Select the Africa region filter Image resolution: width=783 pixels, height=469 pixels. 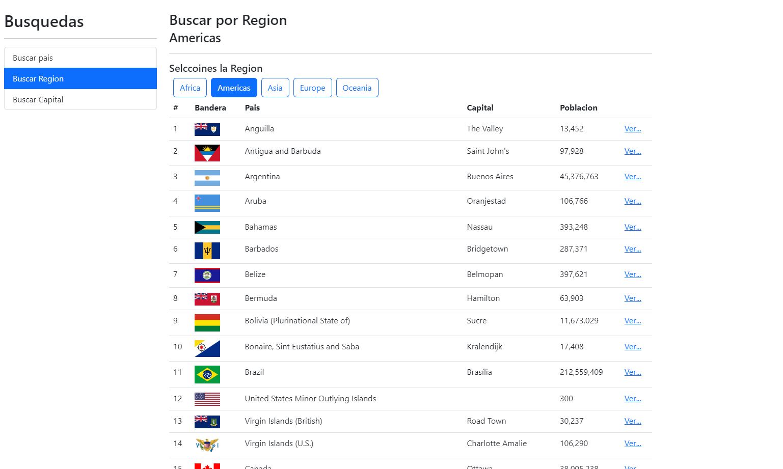190,88
